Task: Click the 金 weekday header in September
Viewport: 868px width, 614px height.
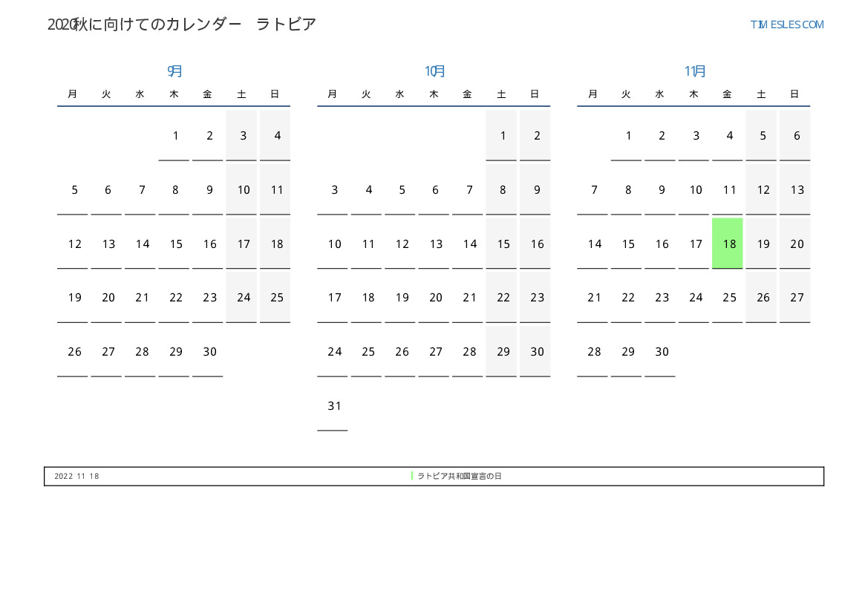Action: point(208,94)
